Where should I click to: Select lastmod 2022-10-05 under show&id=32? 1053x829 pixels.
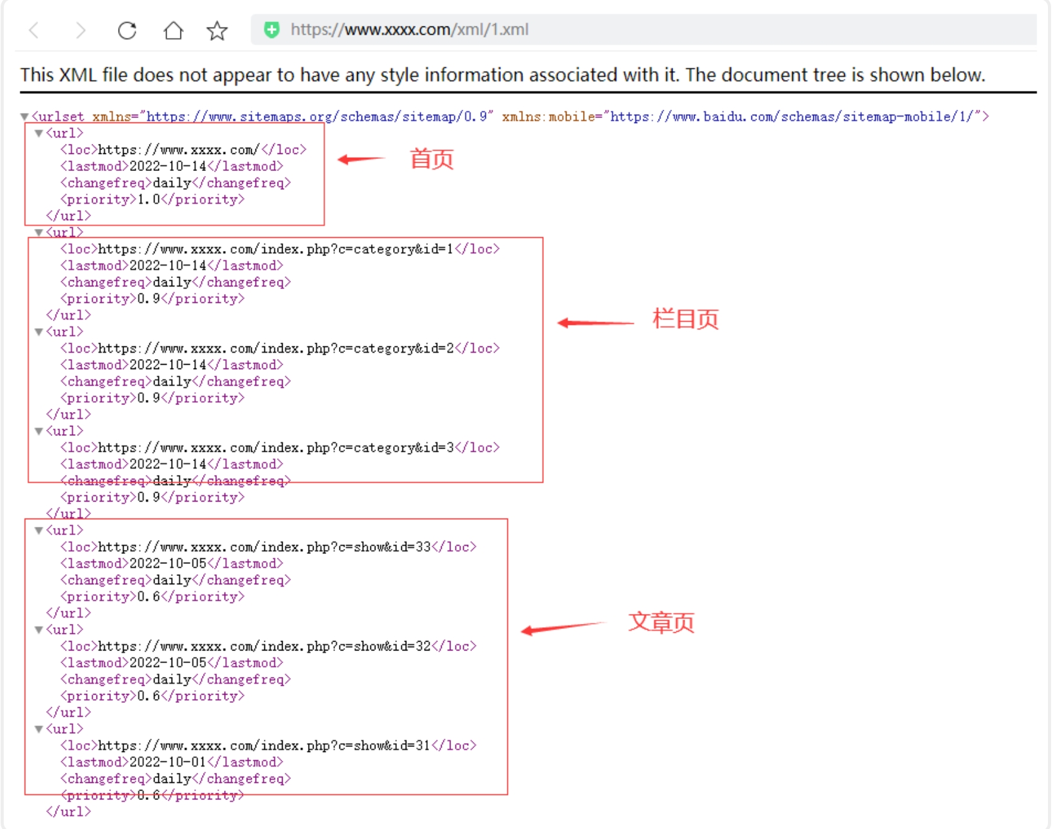tap(172, 663)
